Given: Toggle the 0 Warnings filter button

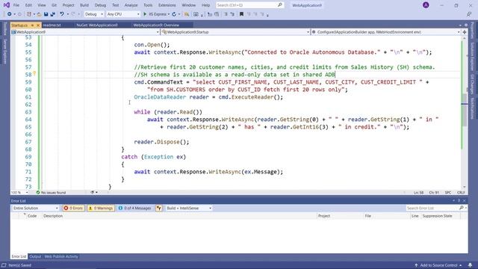Looking at the screenshot, I should 101,208.
